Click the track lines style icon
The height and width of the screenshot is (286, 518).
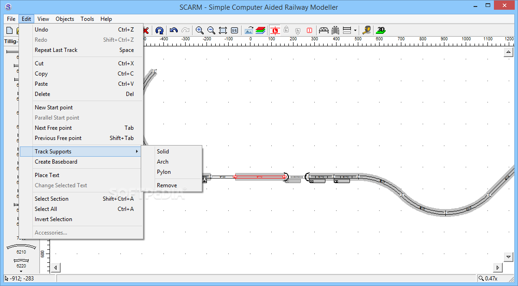coord(347,31)
